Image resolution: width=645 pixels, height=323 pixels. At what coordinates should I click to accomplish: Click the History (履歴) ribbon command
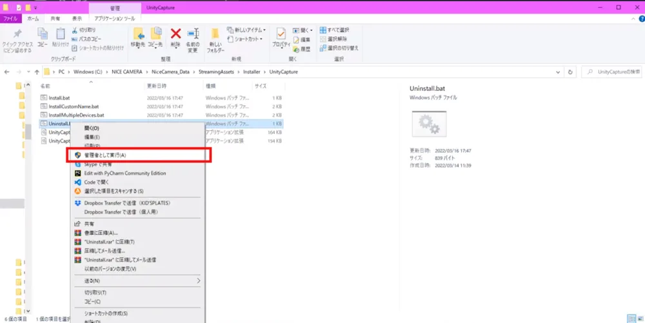pyautogui.click(x=302, y=49)
